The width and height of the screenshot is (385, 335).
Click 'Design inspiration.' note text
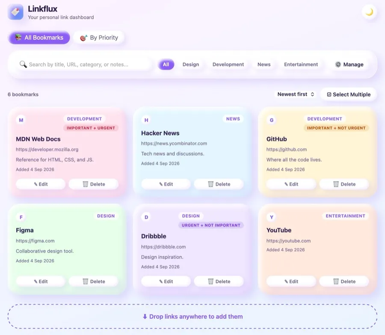[x=162, y=257]
